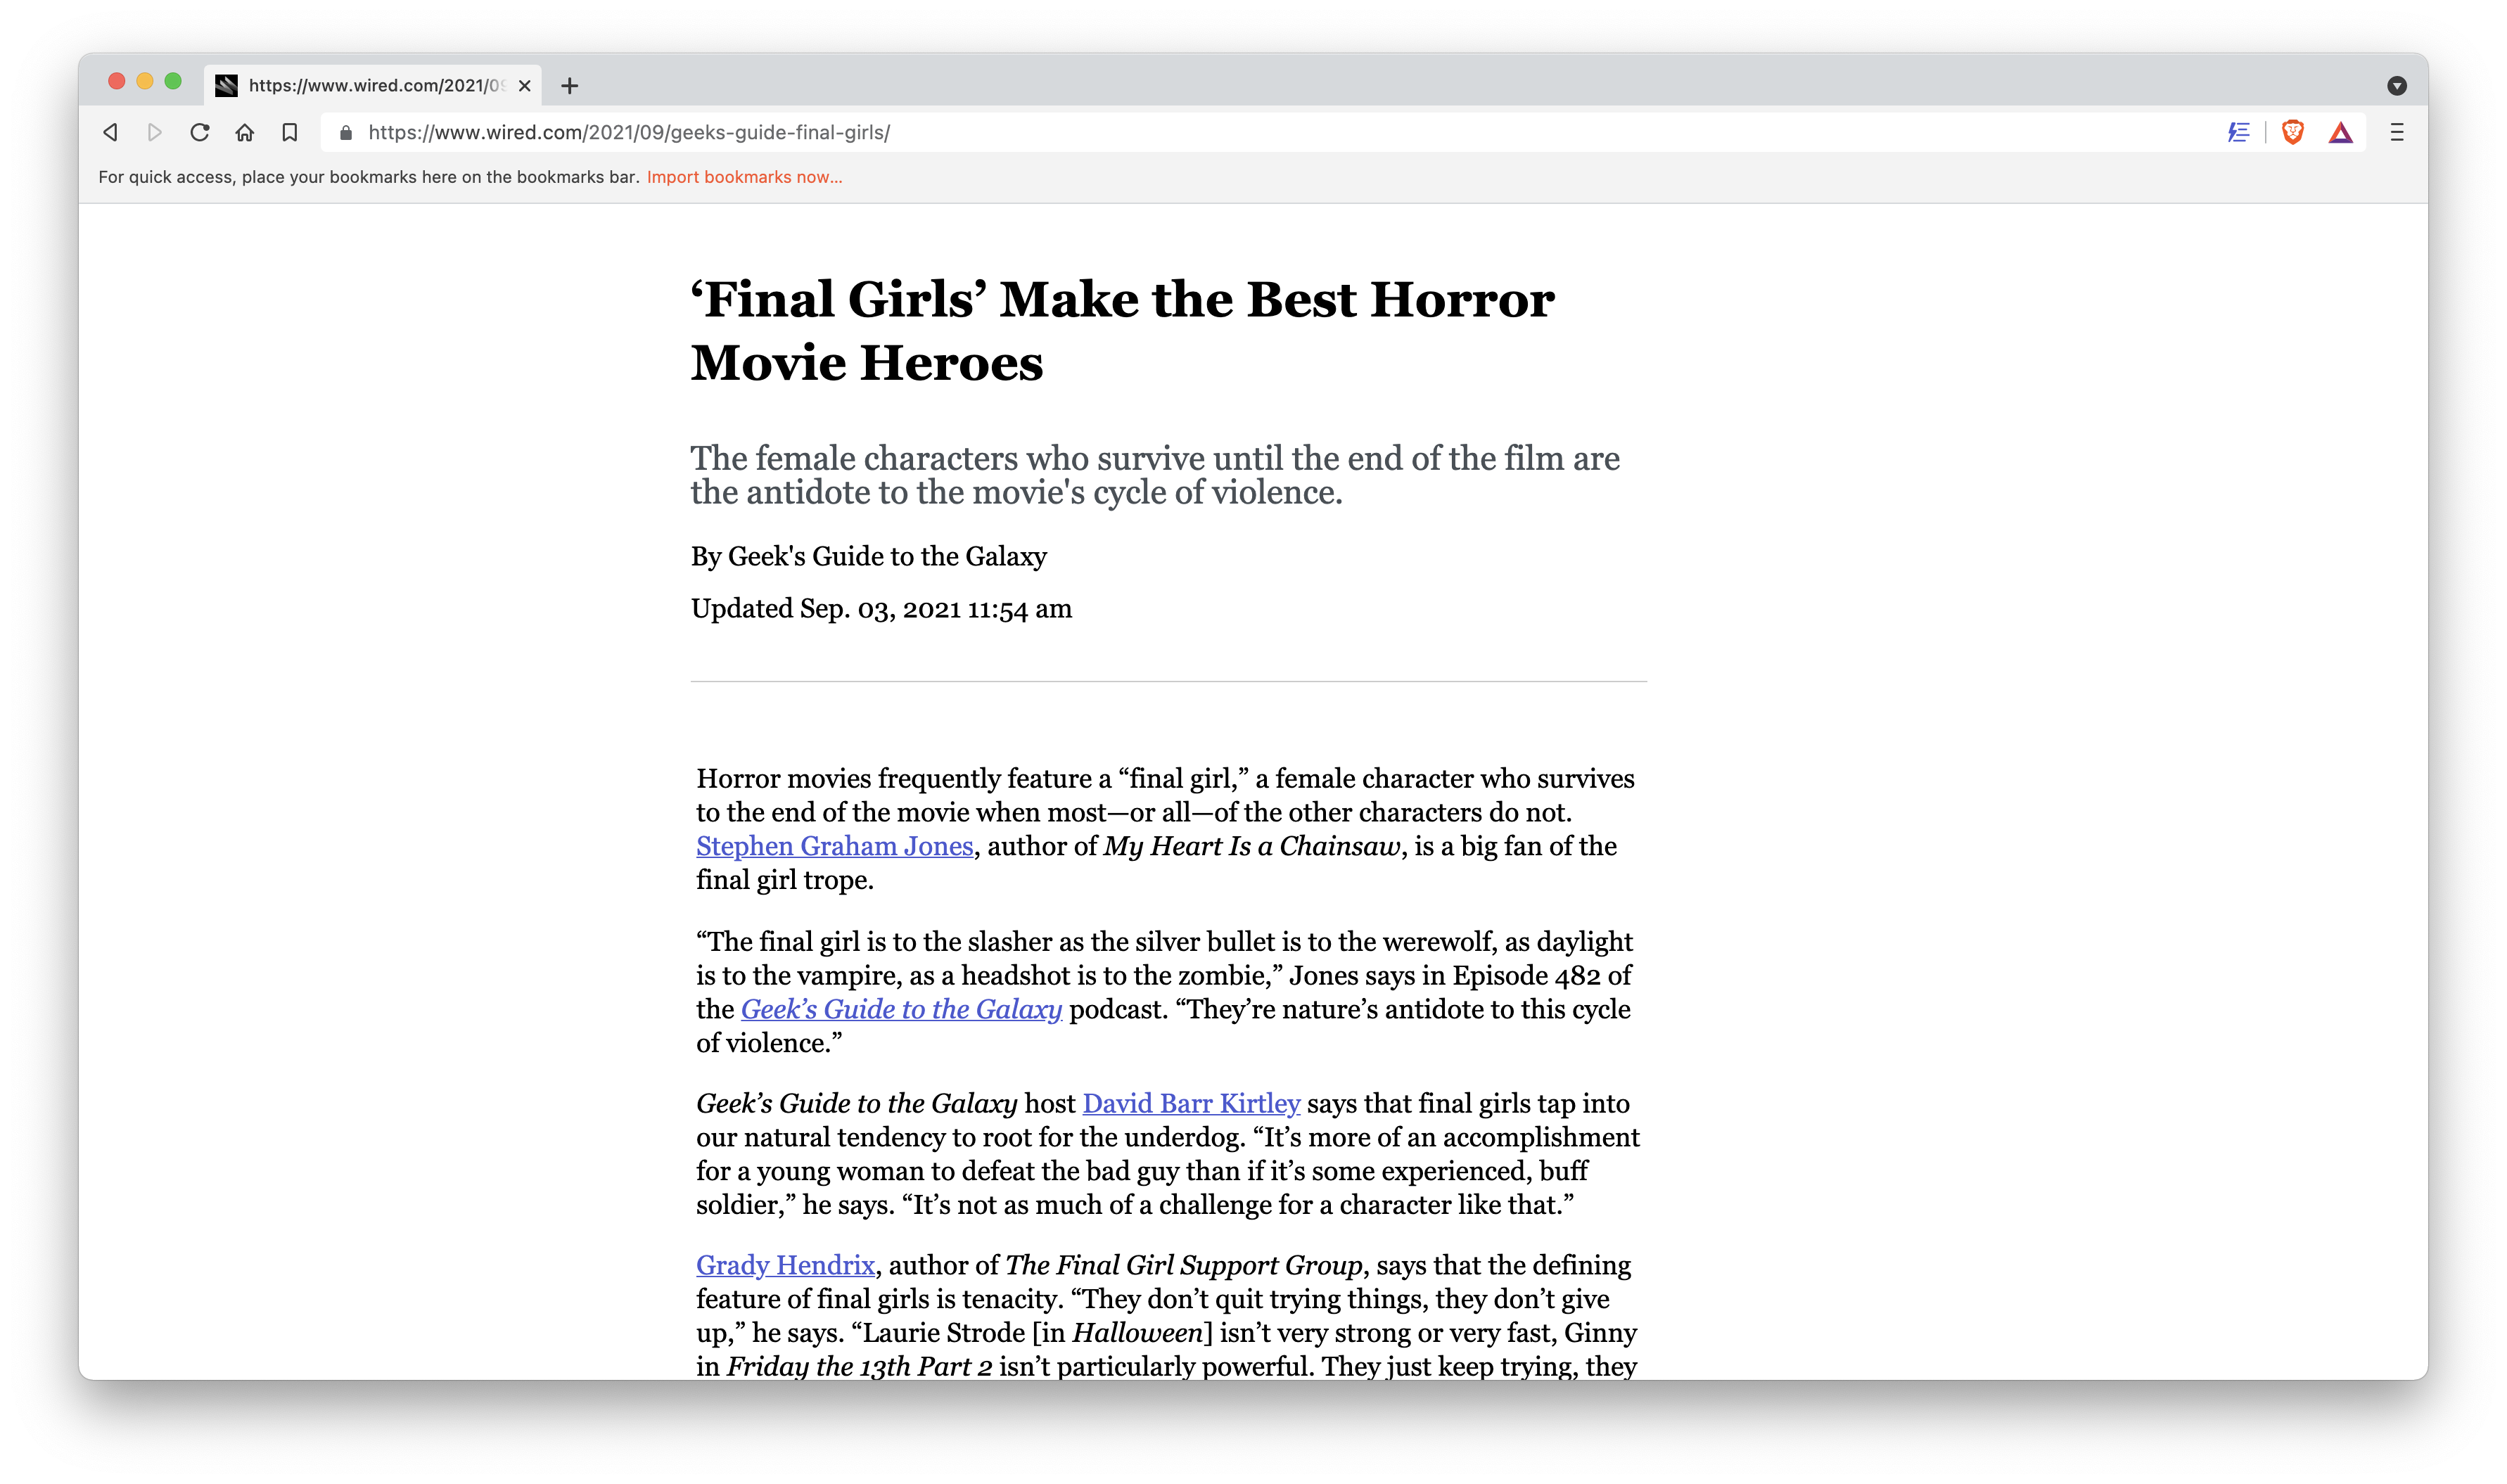Activate the Speedreader icon in the toolbar
This screenshot has width=2507, height=1484.
(x=2239, y=132)
